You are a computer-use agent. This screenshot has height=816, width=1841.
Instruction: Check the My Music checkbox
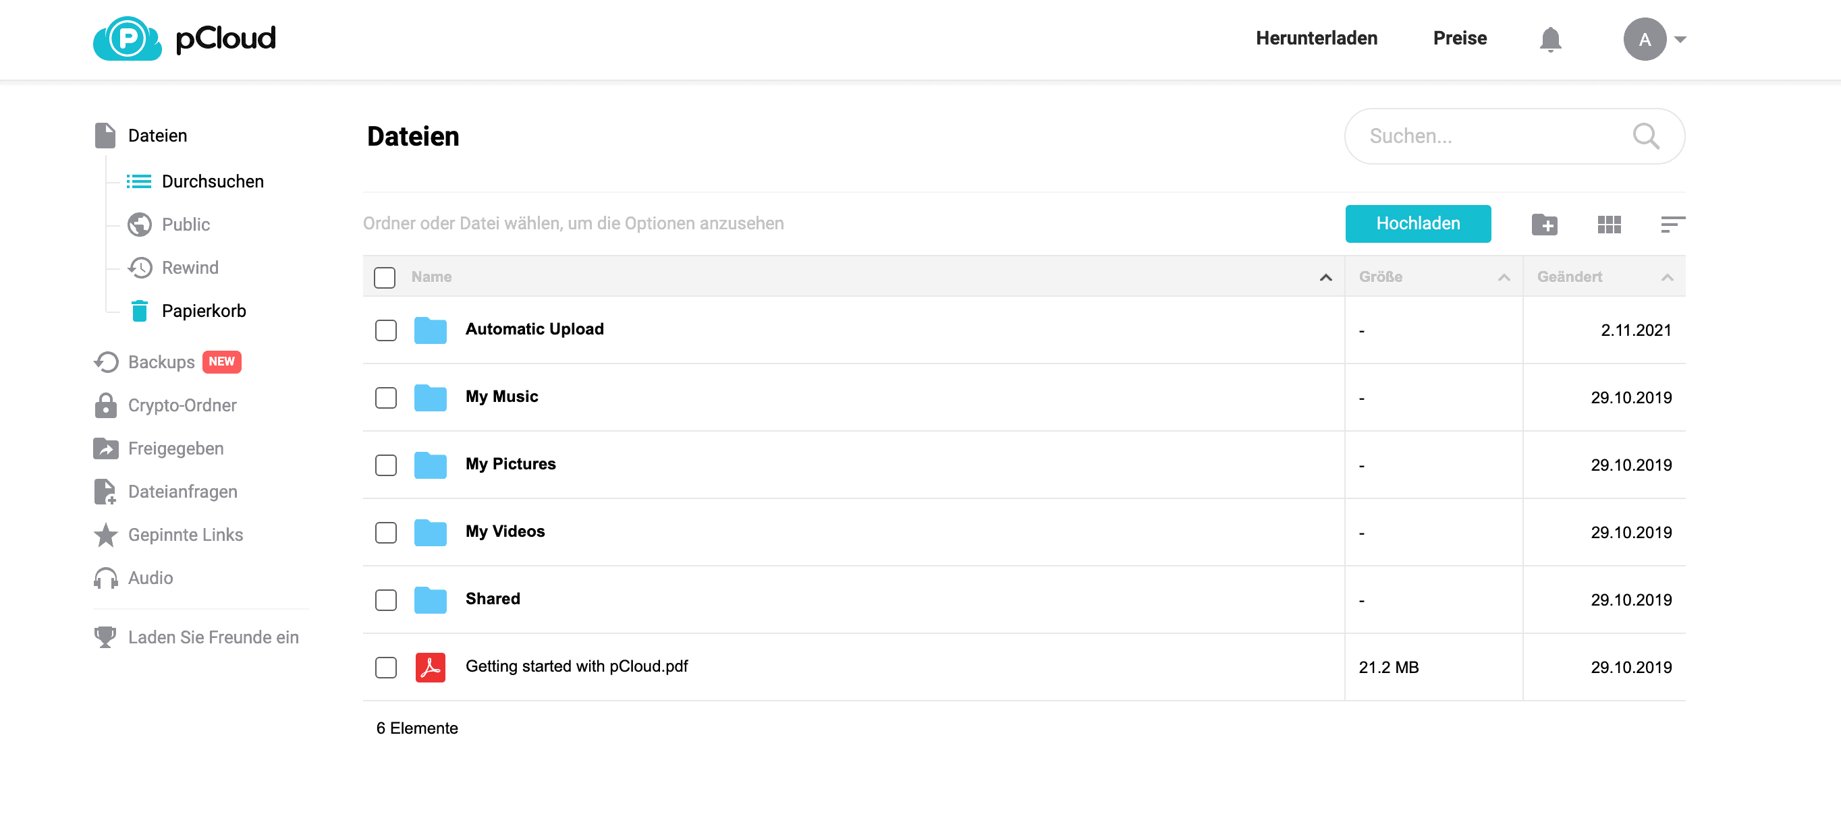386,398
